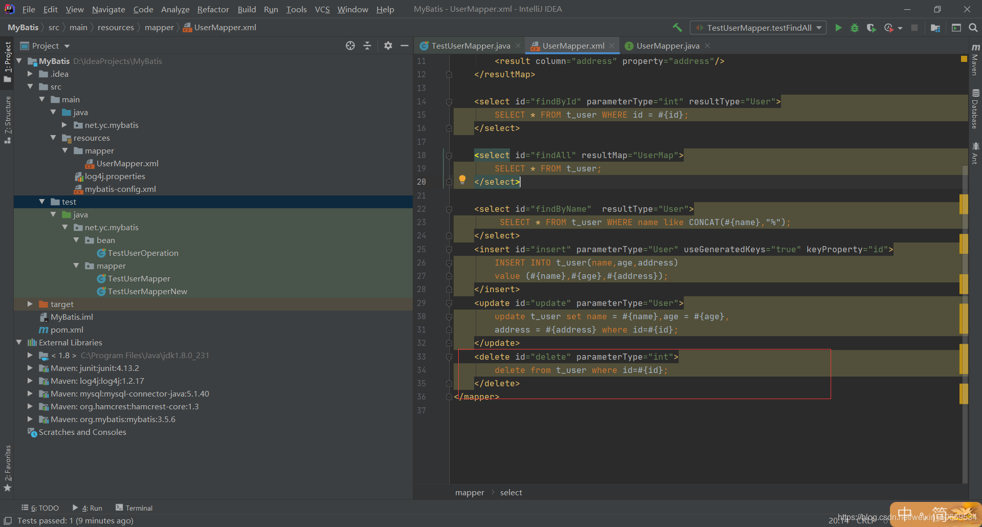This screenshot has width=982, height=527.
Task: Open the Terminal tool window
Action: [134, 508]
